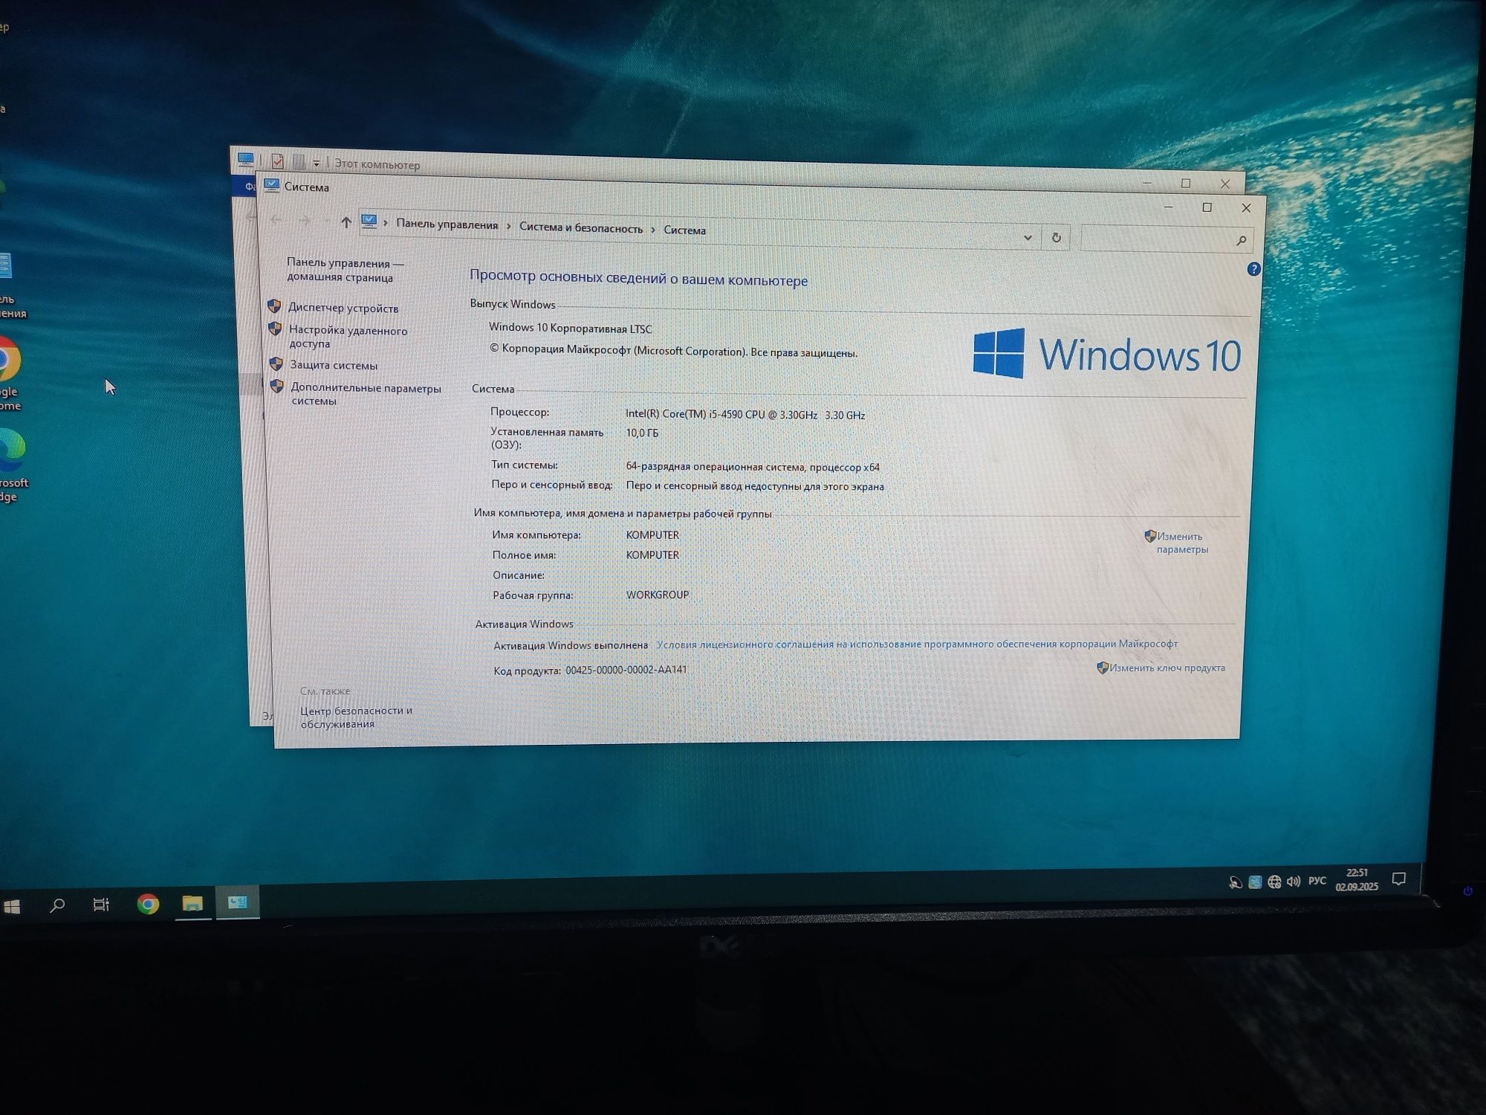The image size is (1486, 1115).
Task: Go to Control Panel home page link
Action: click(x=345, y=270)
